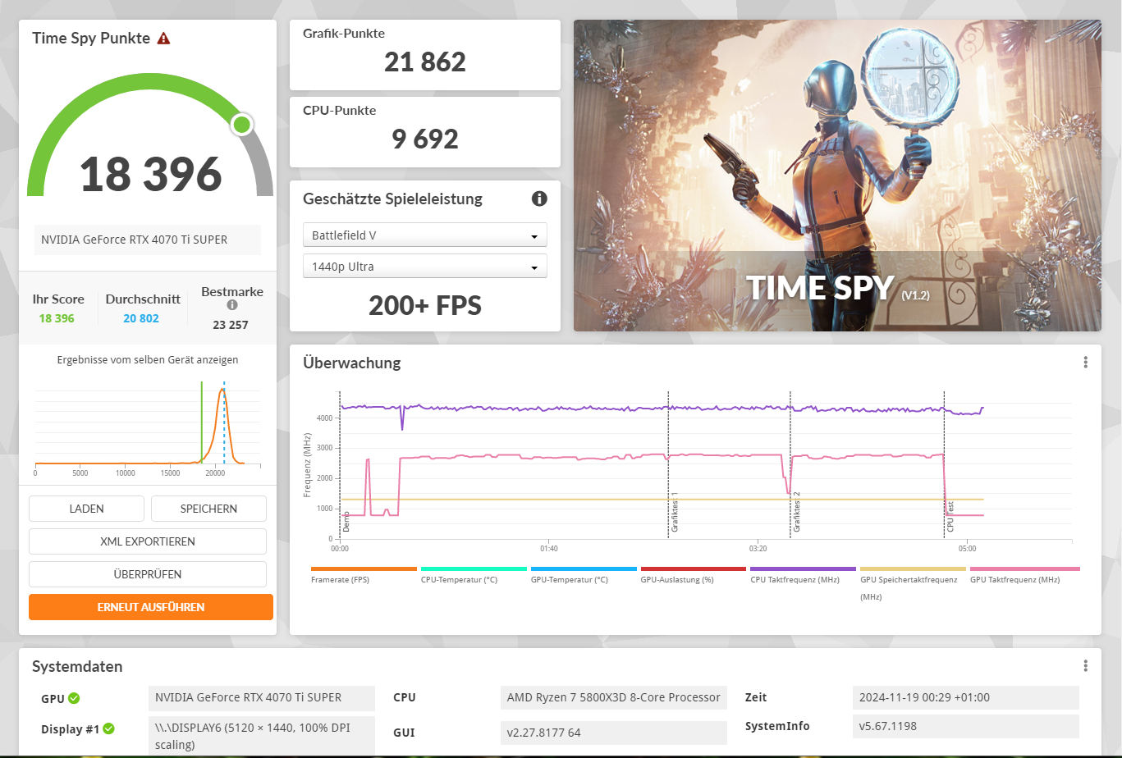The width and height of the screenshot is (1122, 758).
Task: Click the red warning icon beside Time Spy Punkte
Action: coord(163,39)
